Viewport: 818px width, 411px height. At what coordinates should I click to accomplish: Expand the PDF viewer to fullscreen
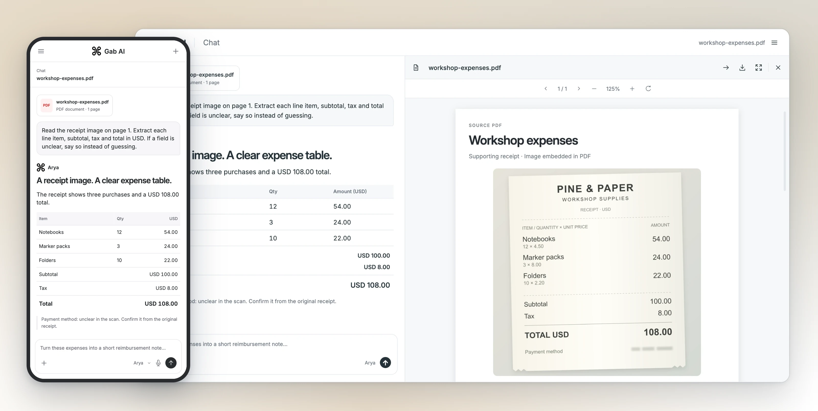pos(759,68)
